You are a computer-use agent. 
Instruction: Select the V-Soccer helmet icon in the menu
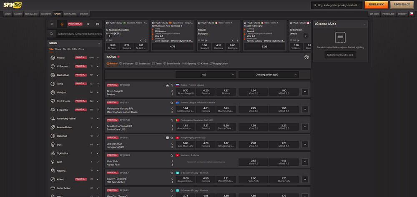(53, 66)
